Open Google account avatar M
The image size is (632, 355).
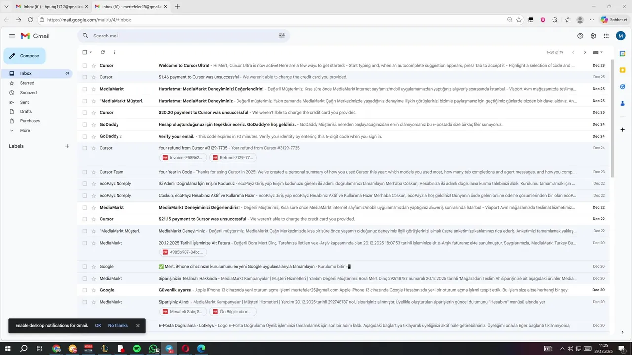[621, 35]
